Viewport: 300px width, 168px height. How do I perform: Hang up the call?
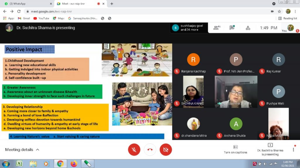pyautogui.click(x=150, y=150)
